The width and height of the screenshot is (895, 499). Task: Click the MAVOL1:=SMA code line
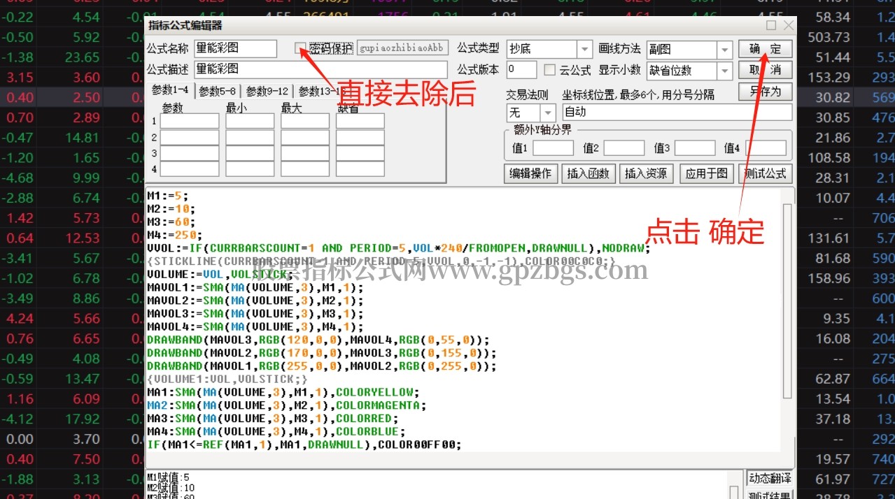click(255, 287)
